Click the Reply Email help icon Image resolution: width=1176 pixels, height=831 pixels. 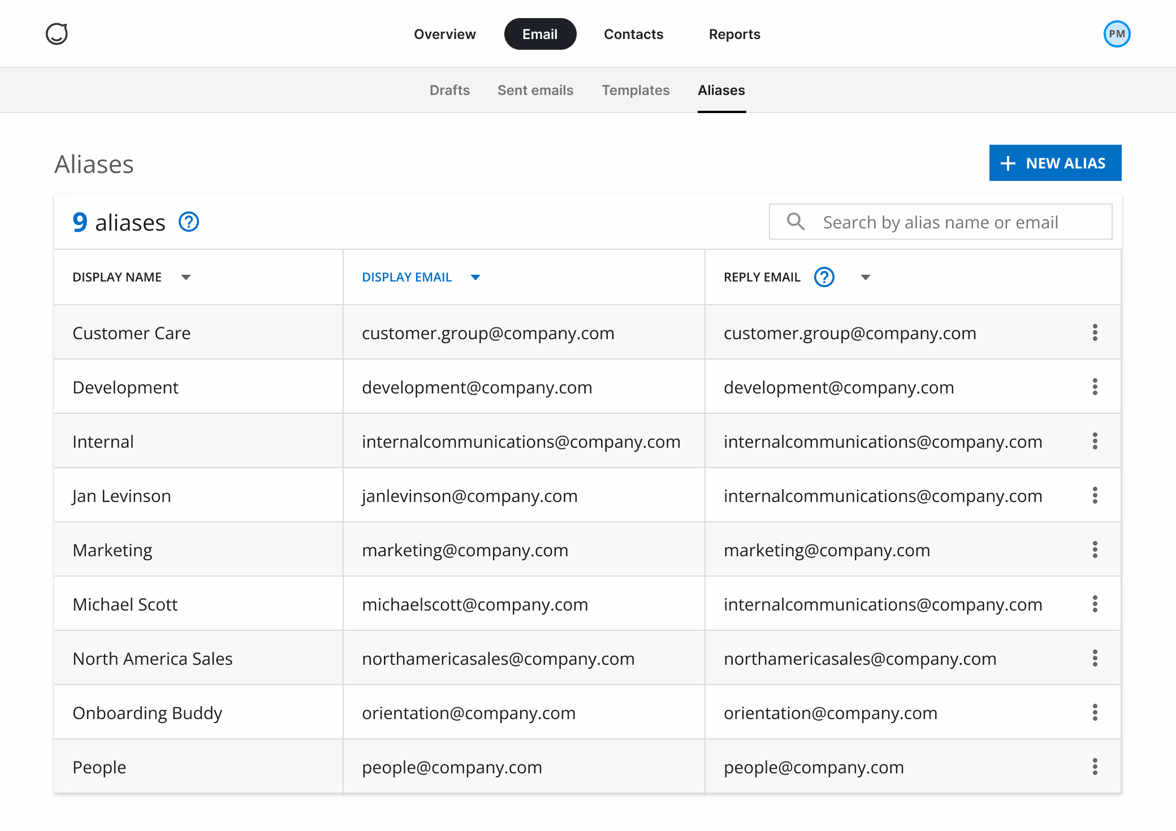tap(824, 277)
